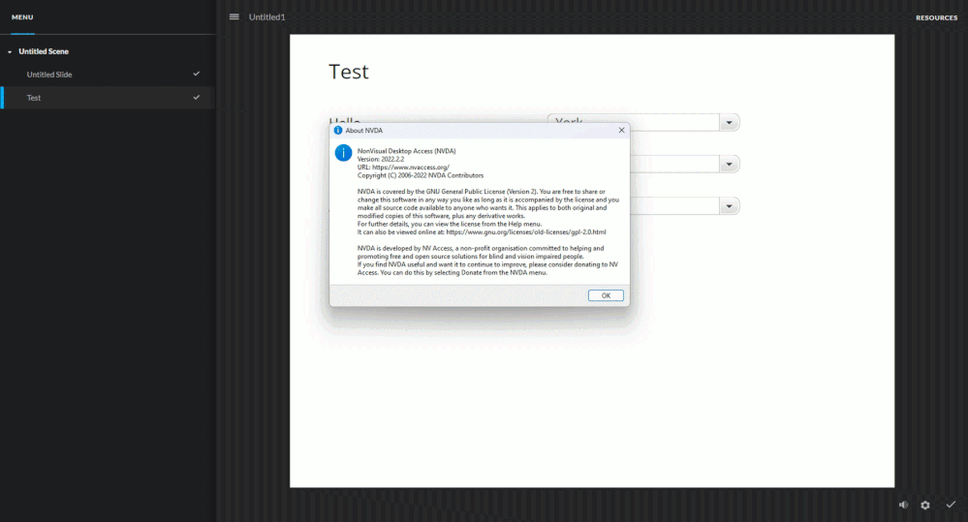Collapse the Untitled Scene section
Viewport: 968px width, 522px height.
click(10, 52)
